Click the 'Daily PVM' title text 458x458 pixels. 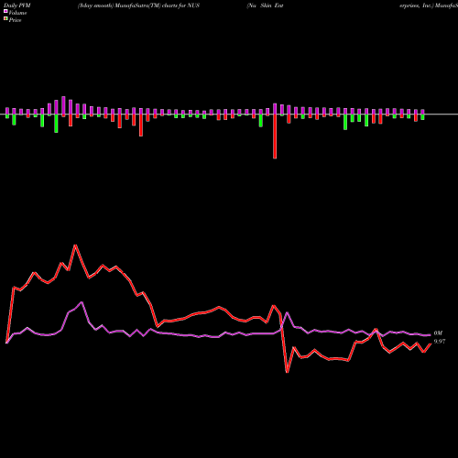click(17, 5)
